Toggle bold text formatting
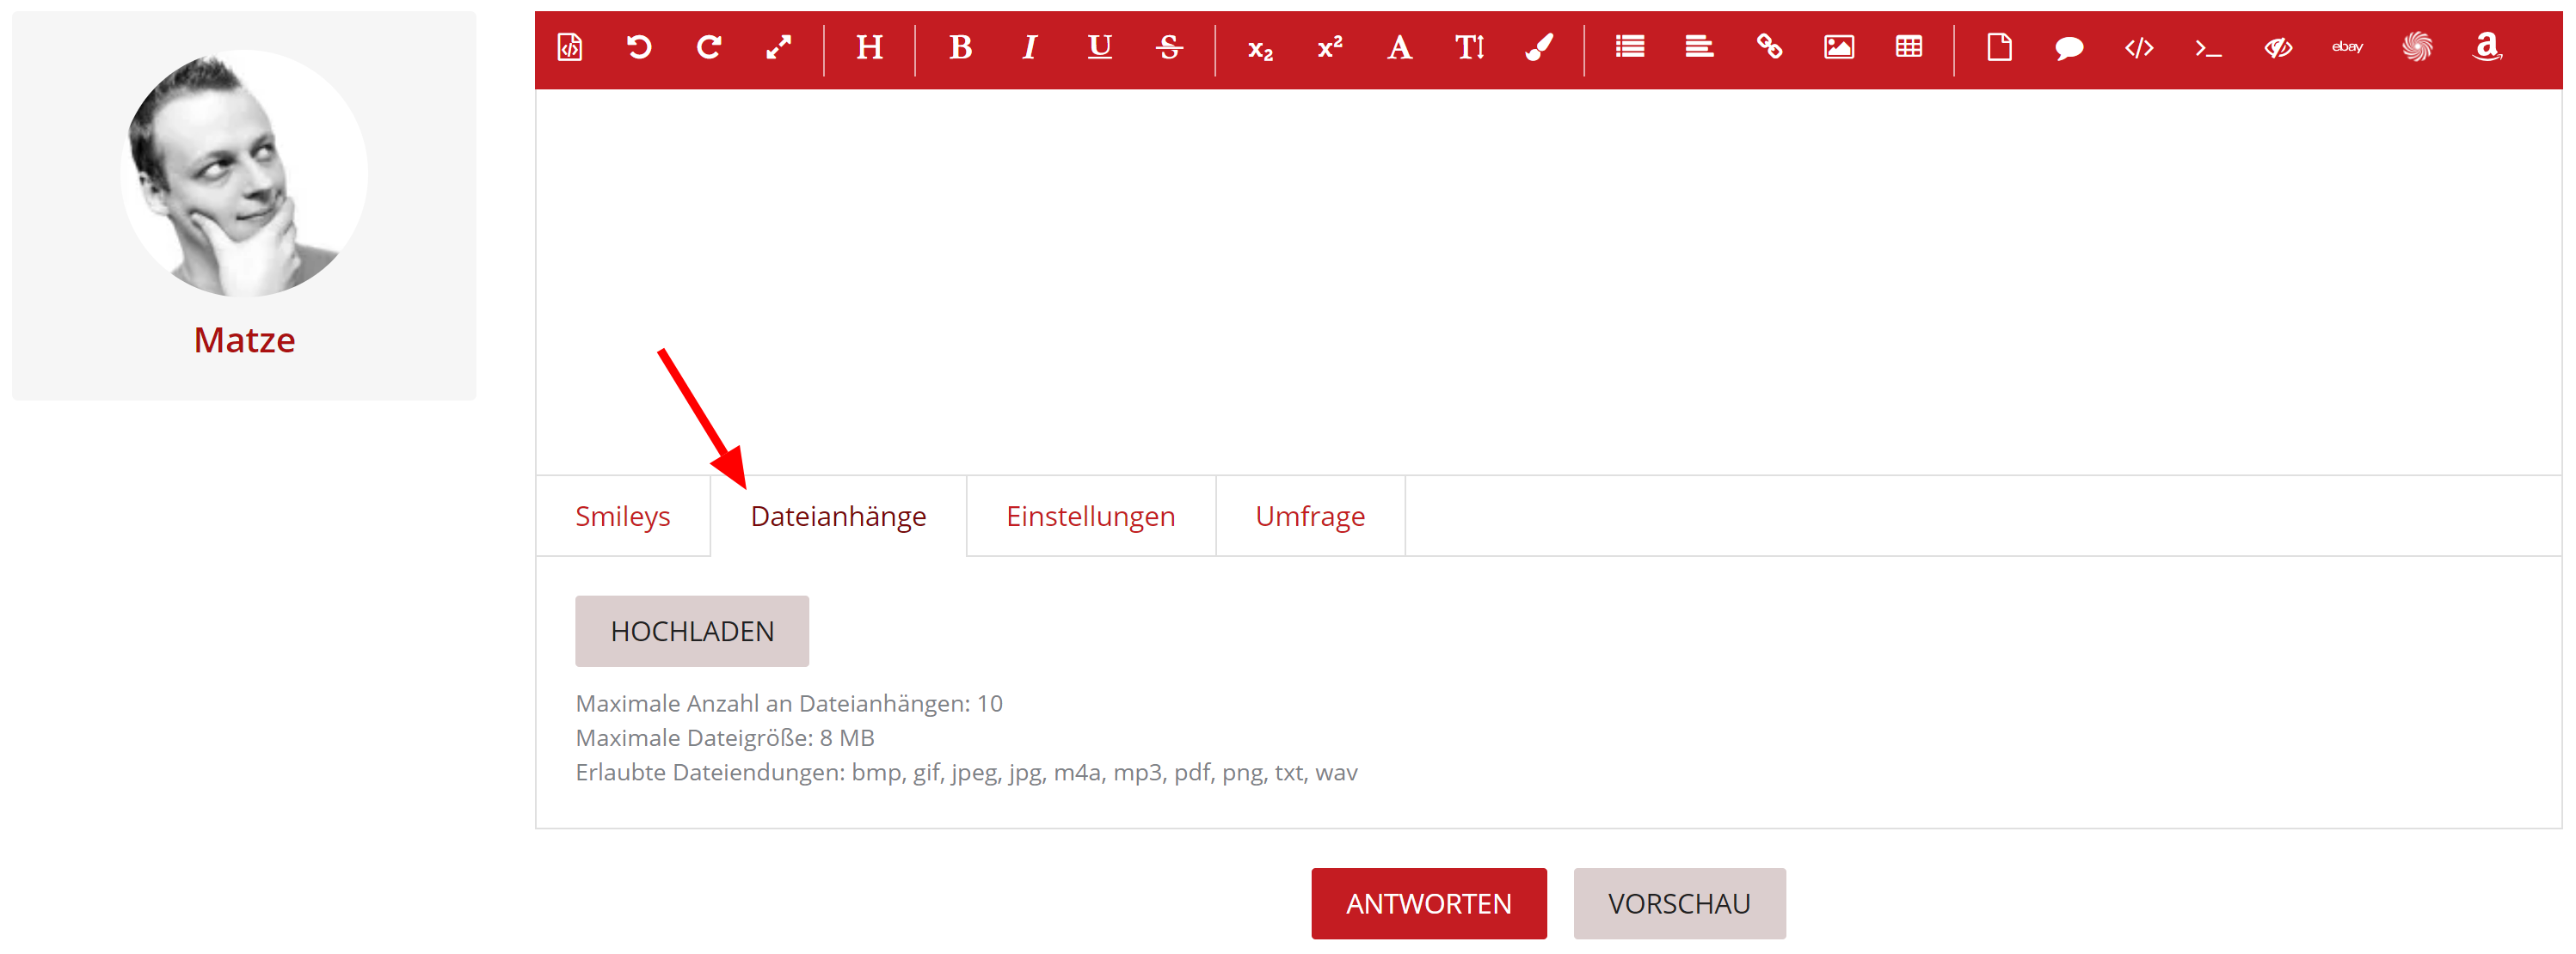The image size is (2576, 954). click(x=960, y=47)
